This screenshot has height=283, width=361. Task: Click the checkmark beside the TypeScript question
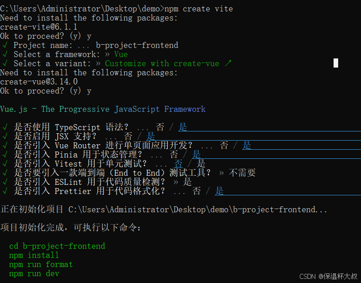point(5,127)
